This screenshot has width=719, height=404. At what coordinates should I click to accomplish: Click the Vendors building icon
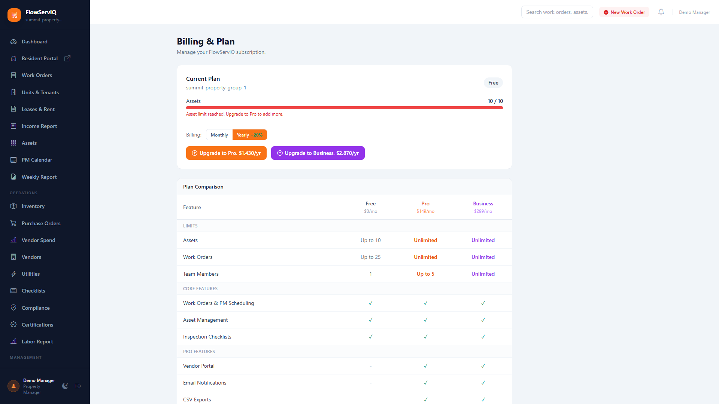[13, 257]
